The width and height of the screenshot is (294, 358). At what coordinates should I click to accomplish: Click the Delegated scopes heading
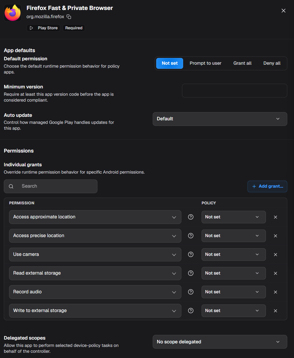25,338
